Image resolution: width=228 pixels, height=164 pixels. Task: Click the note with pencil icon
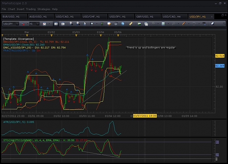[109, 24]
